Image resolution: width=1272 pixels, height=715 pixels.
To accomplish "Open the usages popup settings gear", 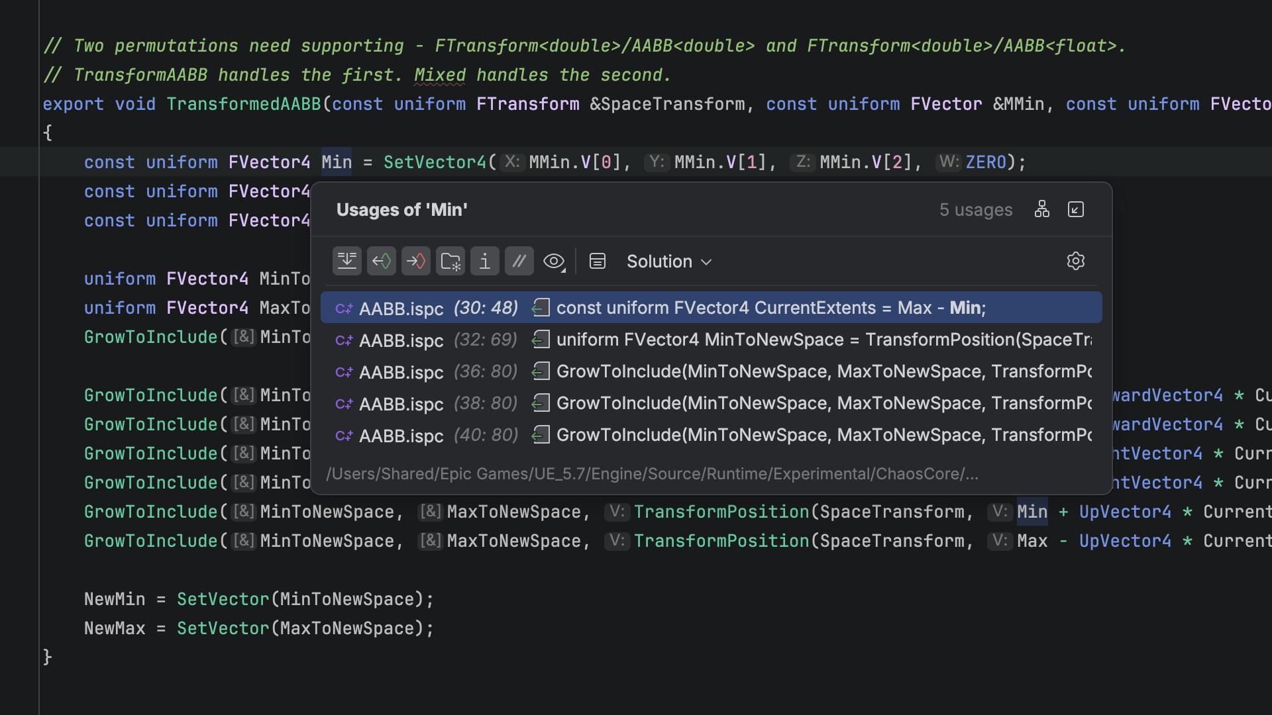I will pyautogui.click(x=1076, y=261).
